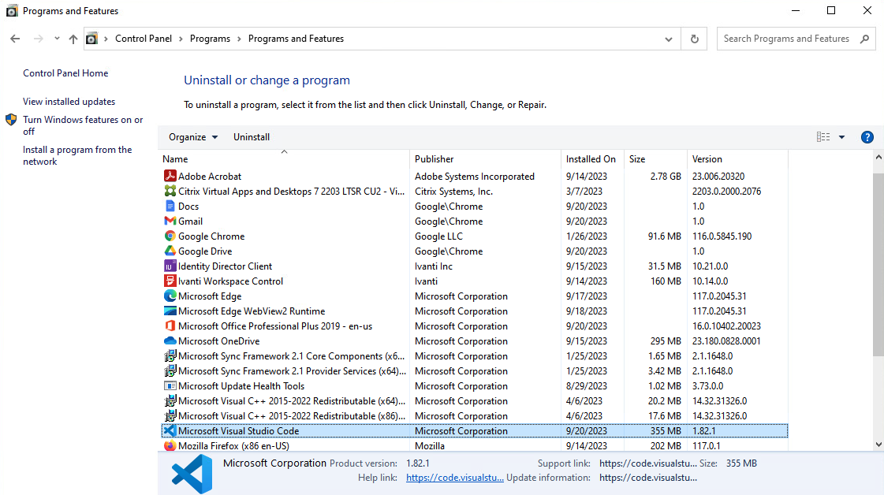Open Turn Windows features on or off
Viewport: 884px width, 495px height.
point(83,125)
